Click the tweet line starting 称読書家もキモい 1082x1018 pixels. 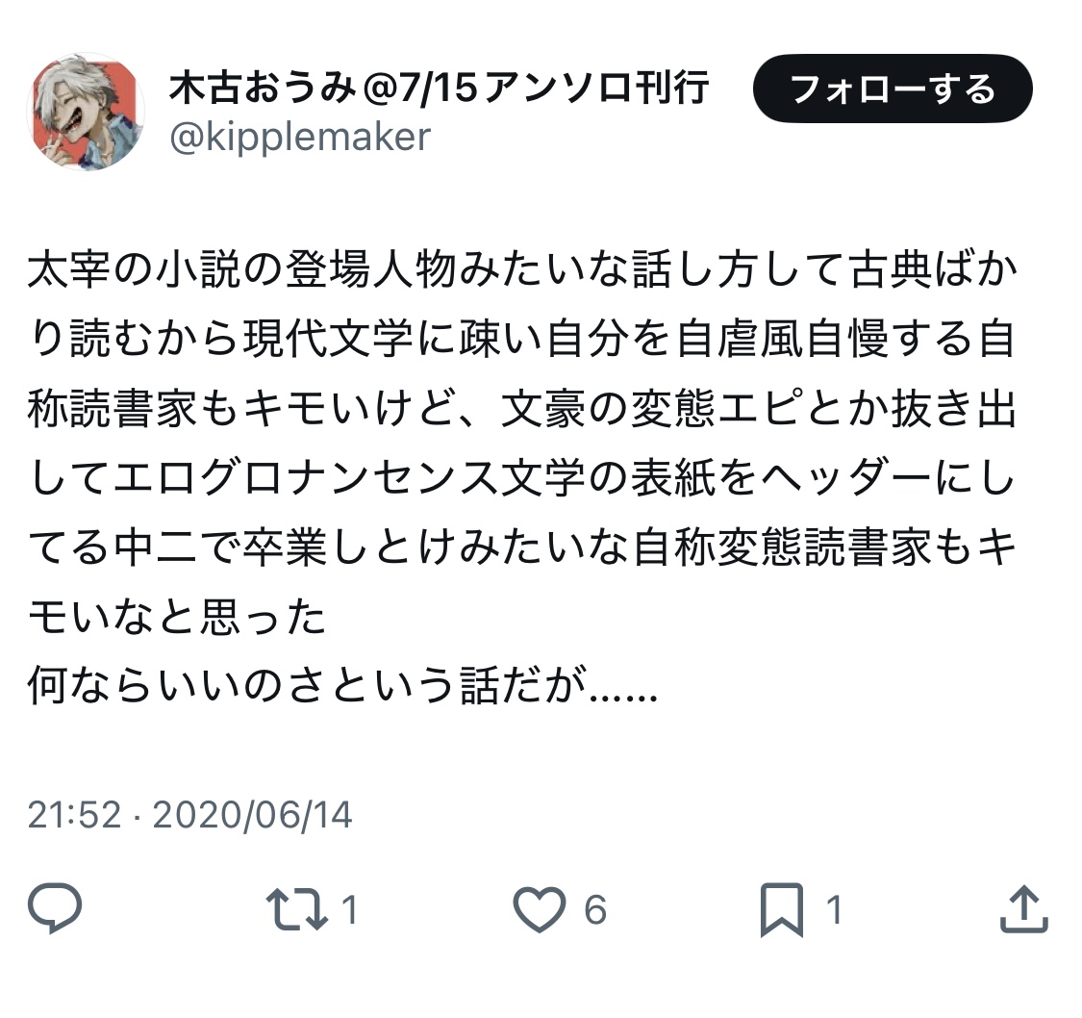click(x=522, y=408)
